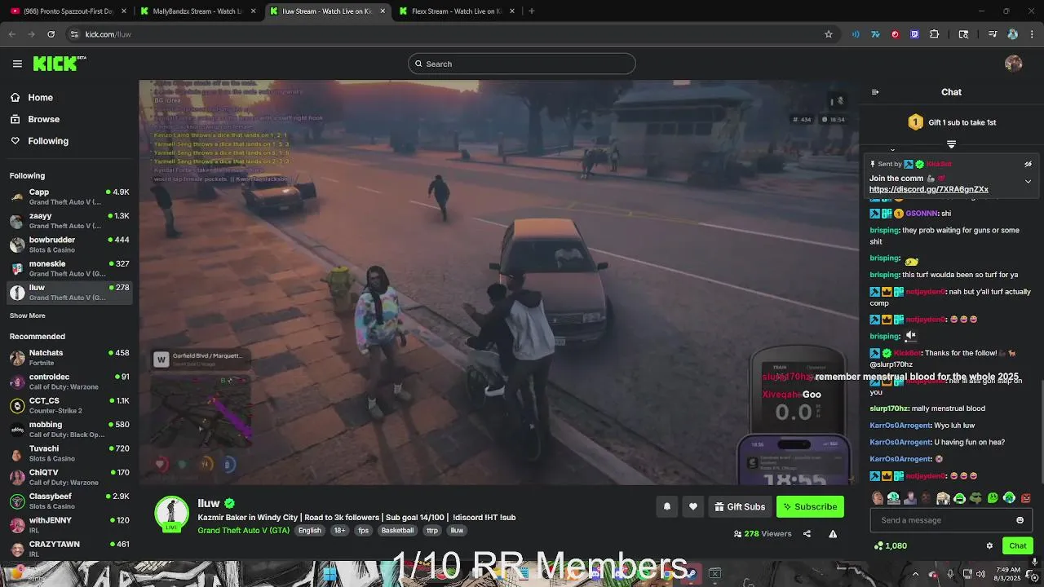Open the recommended CCT_CS channel
Screen dimensions: 1044x587
click(x=69, y=405)
